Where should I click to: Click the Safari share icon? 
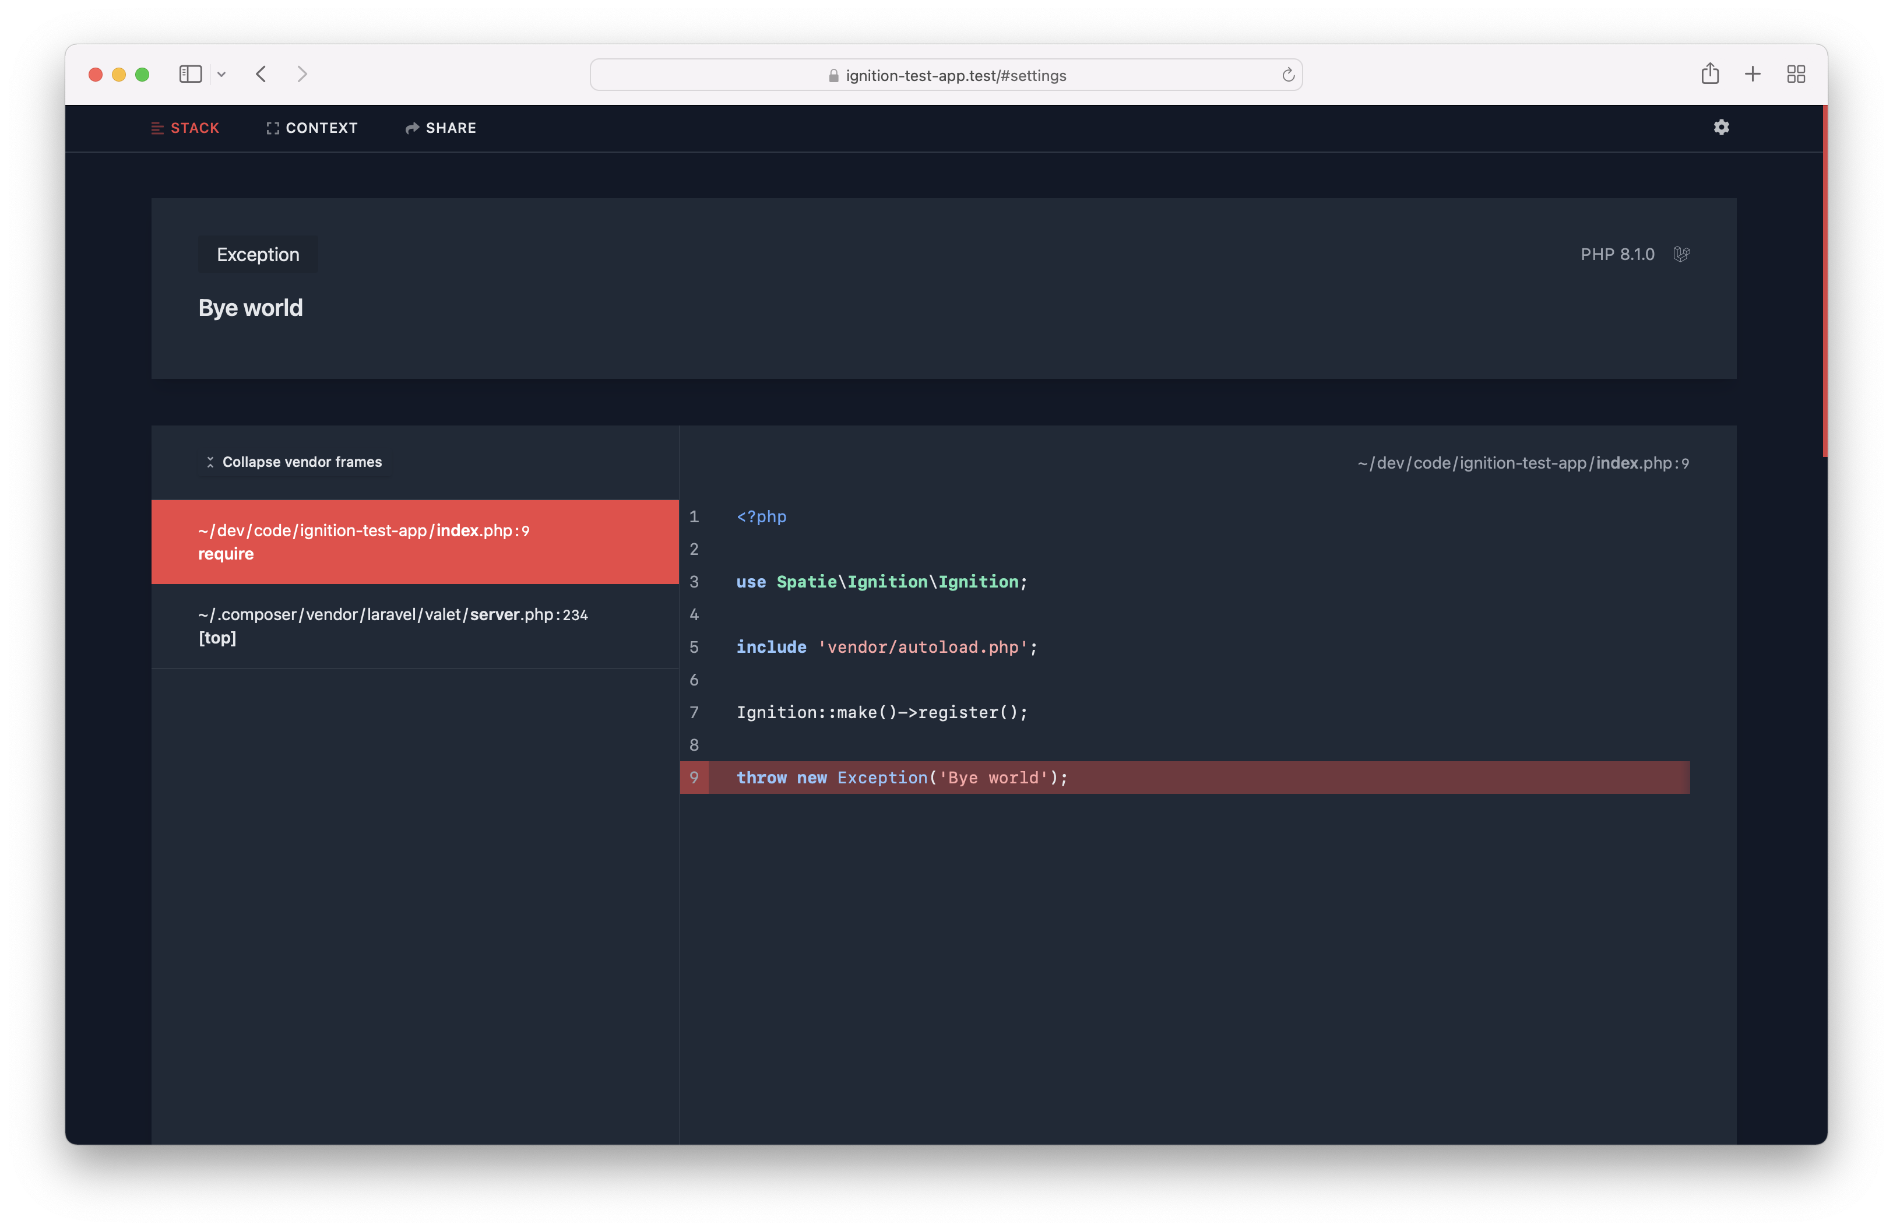click(x=1710, y=74)
